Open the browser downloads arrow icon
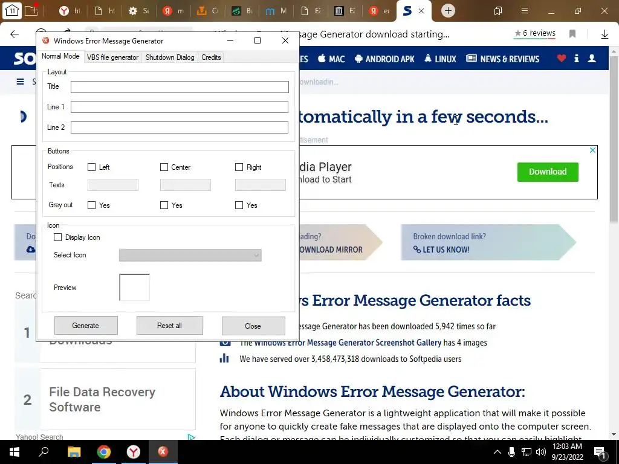This screenshot has height=464, width=619. (x=604, y=34)
